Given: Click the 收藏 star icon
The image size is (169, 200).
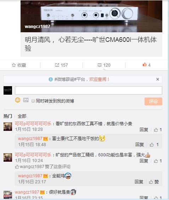Looking at the screenshot, I should tap(14, 65).
